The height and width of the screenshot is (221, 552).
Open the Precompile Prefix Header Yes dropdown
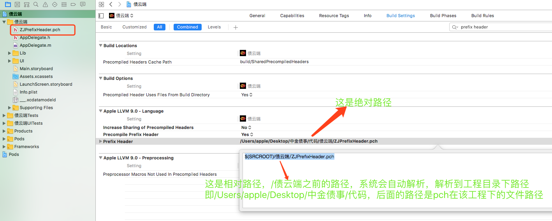(x=247, y=134)
